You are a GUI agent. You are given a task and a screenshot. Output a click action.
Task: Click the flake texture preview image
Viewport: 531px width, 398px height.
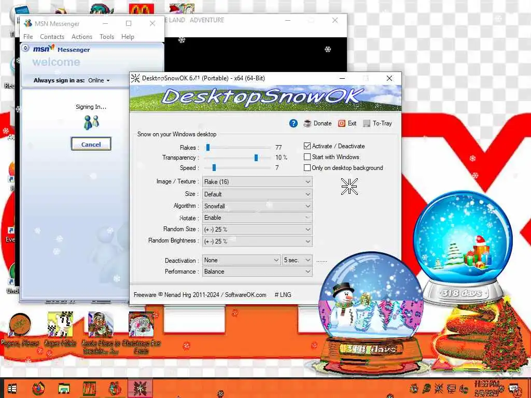click(349, 187)
